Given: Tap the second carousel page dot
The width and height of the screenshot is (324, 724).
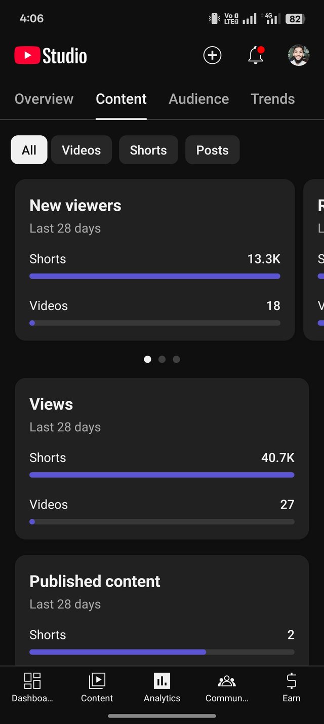Looking at the screenshot, I should 162,359.
